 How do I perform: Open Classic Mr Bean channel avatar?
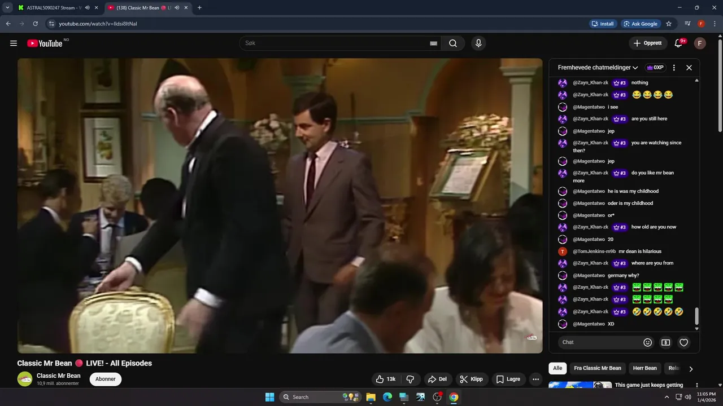(x=25, y=379)
